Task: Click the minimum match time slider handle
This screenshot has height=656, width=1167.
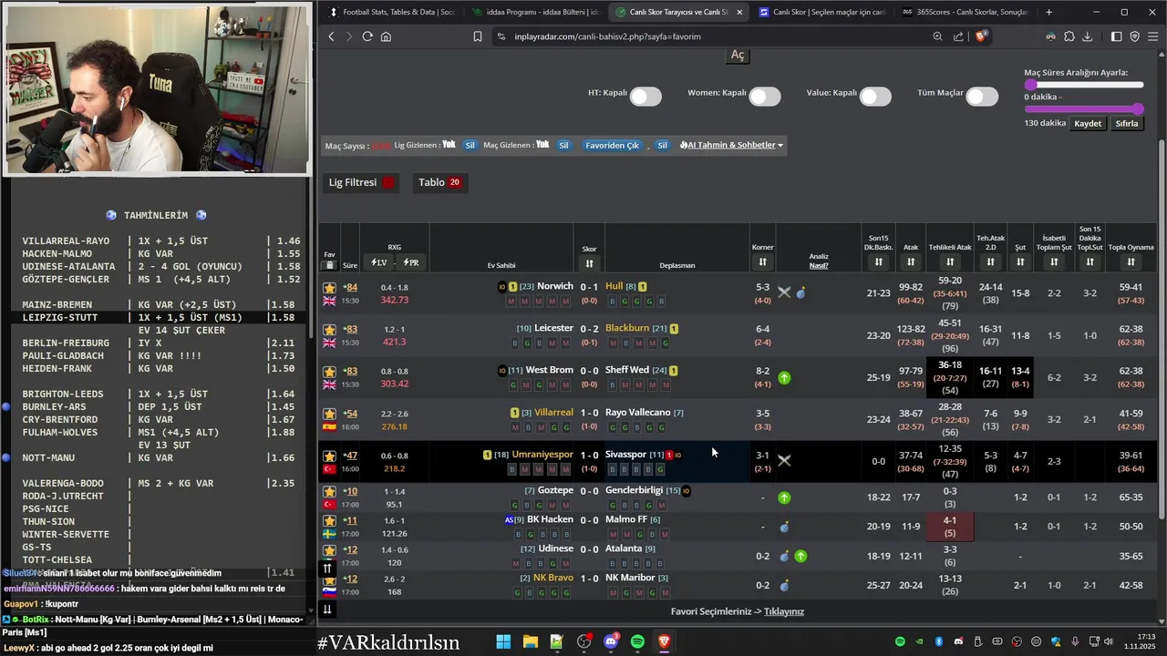Action: pos(1030,85)
